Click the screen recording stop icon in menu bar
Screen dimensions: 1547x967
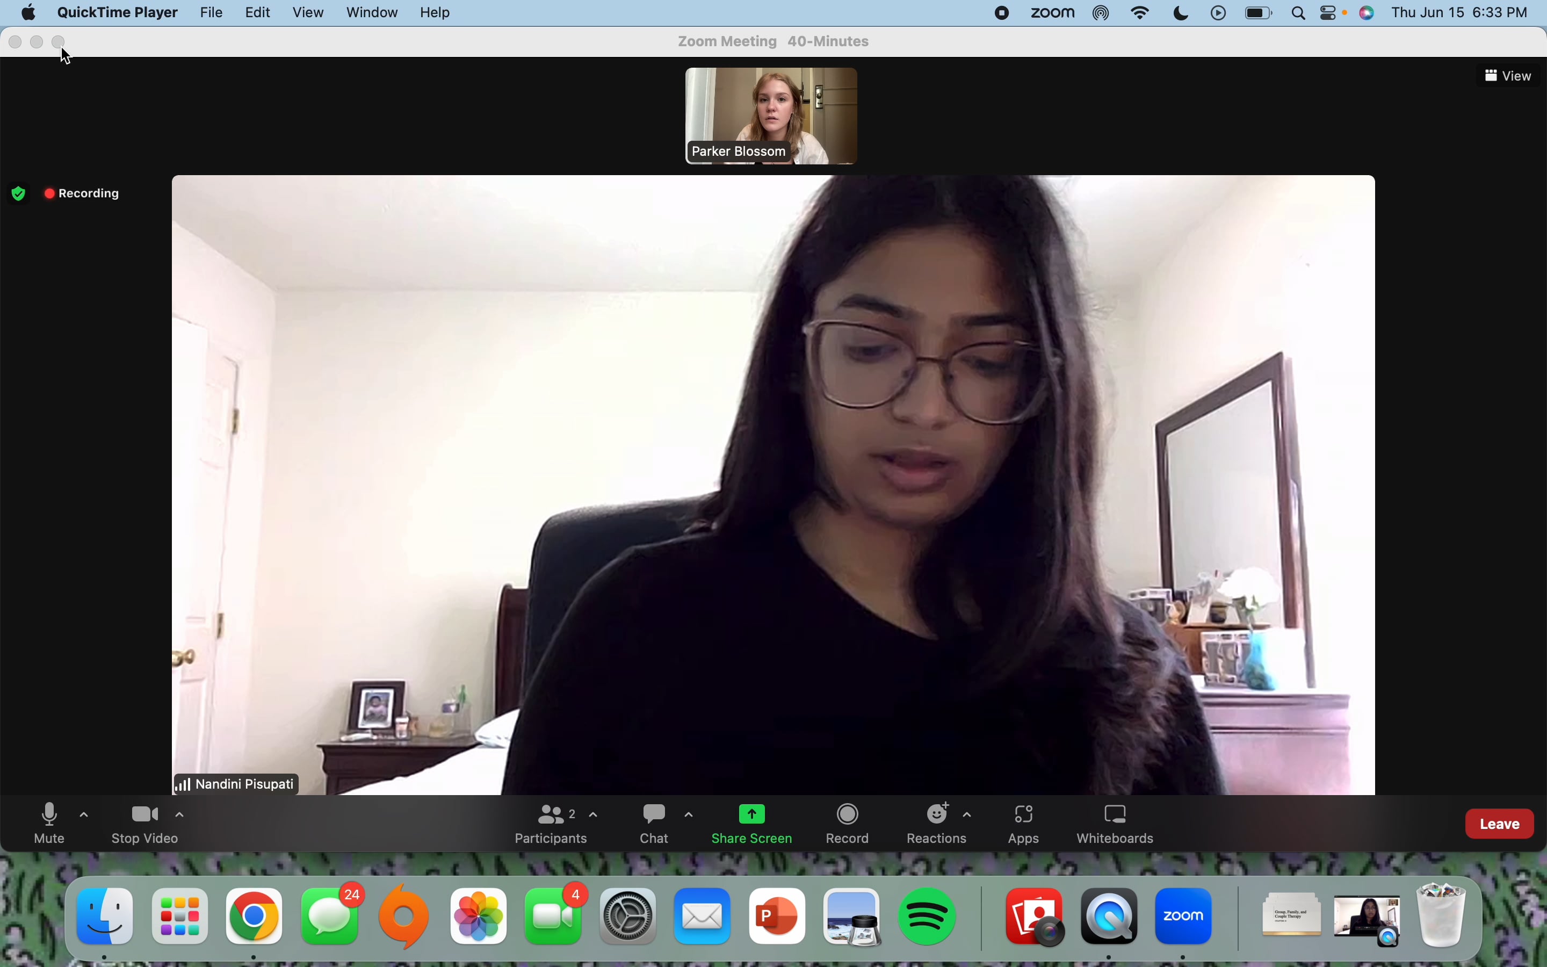(x=1002, y=13)
